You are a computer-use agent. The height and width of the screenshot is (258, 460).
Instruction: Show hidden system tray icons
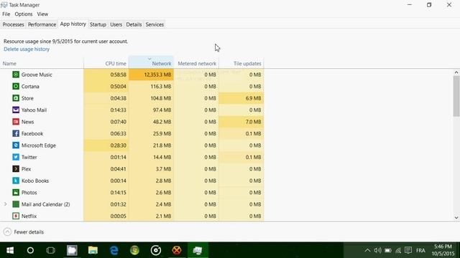coord(367,250)
